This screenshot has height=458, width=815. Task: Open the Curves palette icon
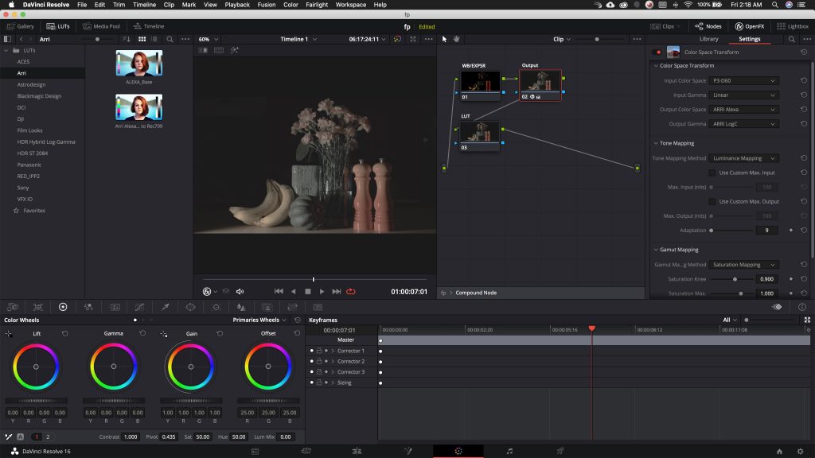pos(139,307)
